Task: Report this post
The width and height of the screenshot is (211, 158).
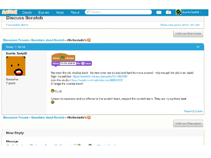Action: coord(188,111)
